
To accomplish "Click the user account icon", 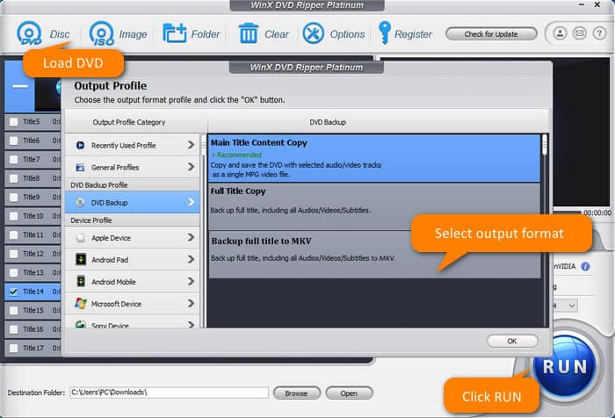I will (x=560, y=33).
